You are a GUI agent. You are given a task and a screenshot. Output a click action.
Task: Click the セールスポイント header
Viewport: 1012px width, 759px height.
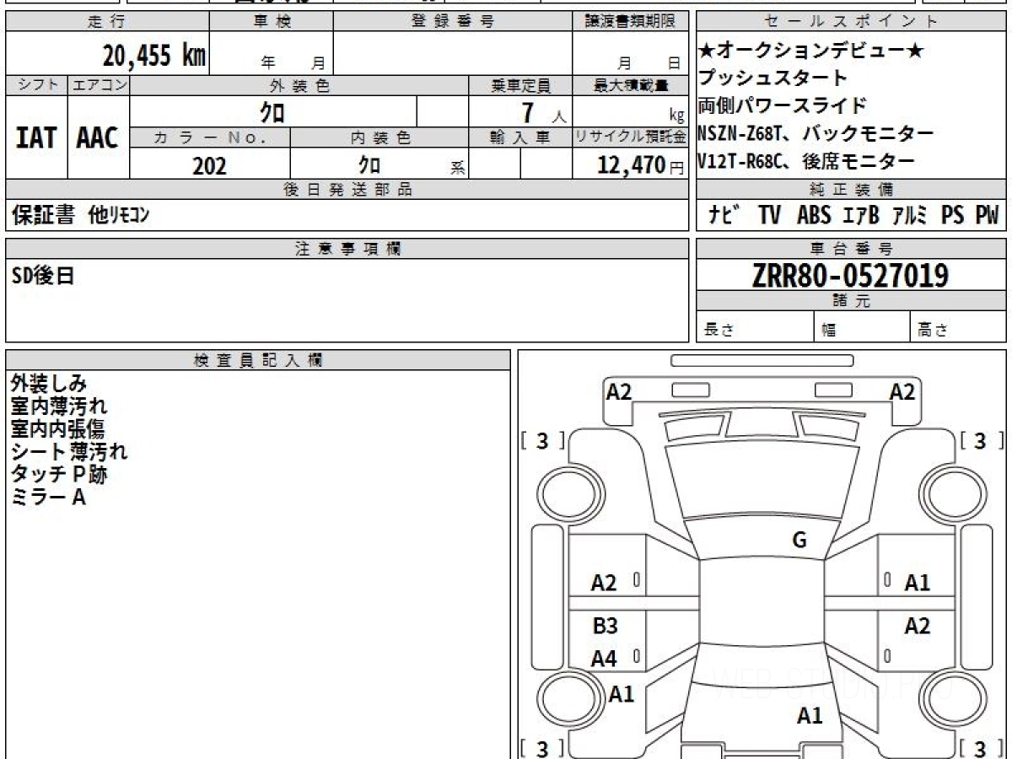(852, 22)
